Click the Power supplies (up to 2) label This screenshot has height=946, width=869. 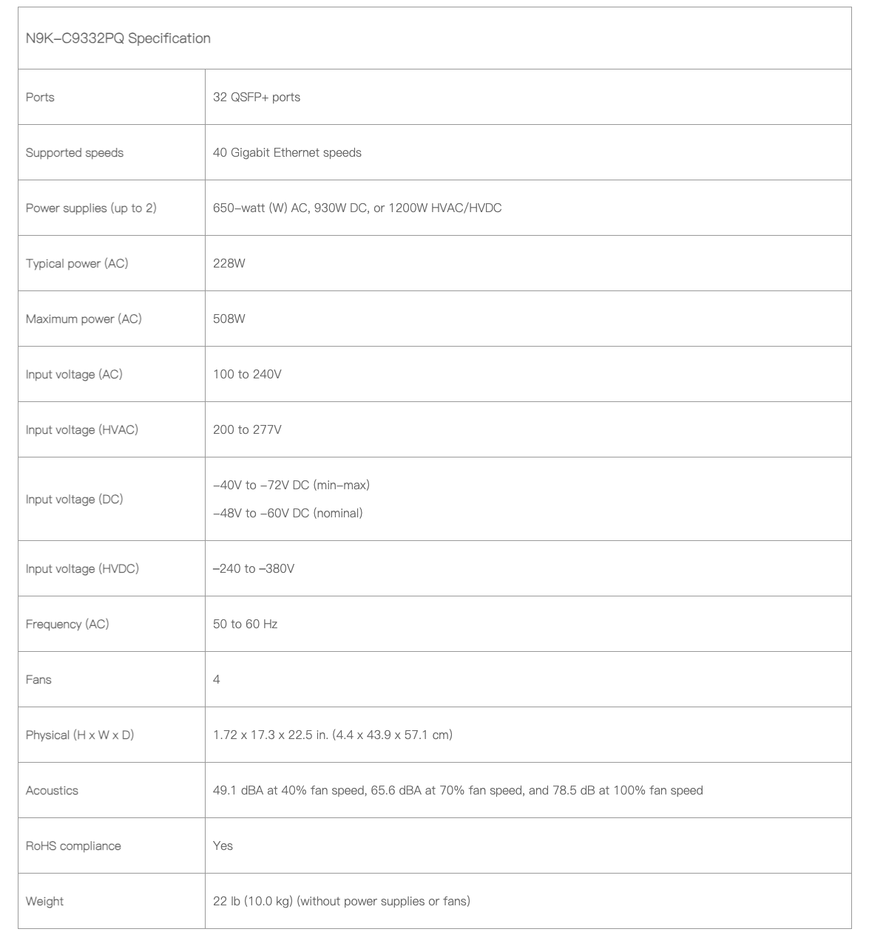click(x=91, y=208)
